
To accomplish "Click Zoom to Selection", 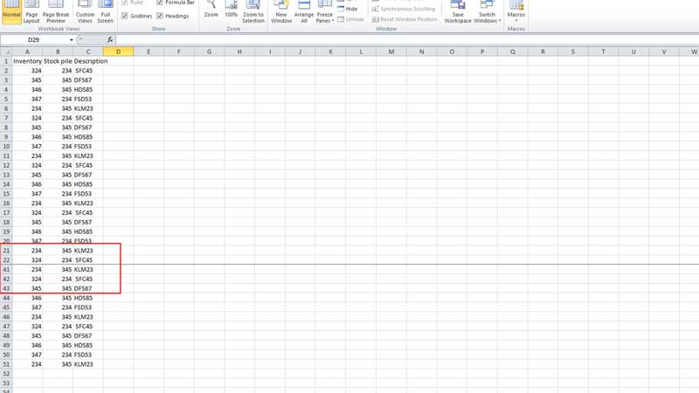I will 253,11.
